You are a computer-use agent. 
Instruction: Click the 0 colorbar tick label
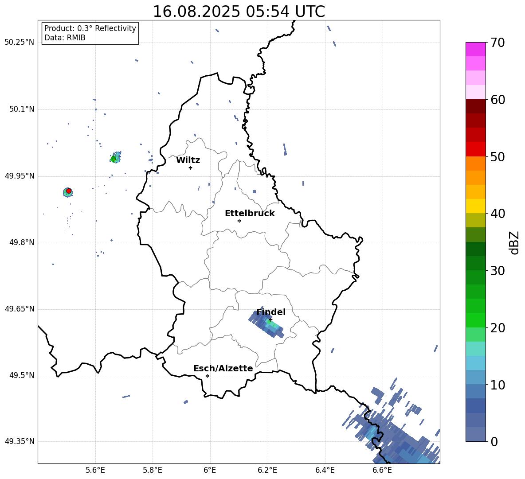(494, 441)
